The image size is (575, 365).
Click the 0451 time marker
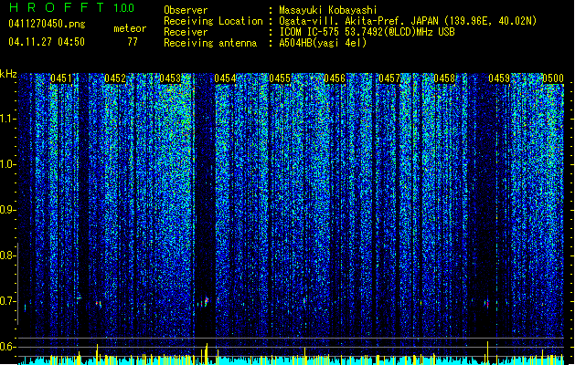pyautogui.click(x=61, y=78)
